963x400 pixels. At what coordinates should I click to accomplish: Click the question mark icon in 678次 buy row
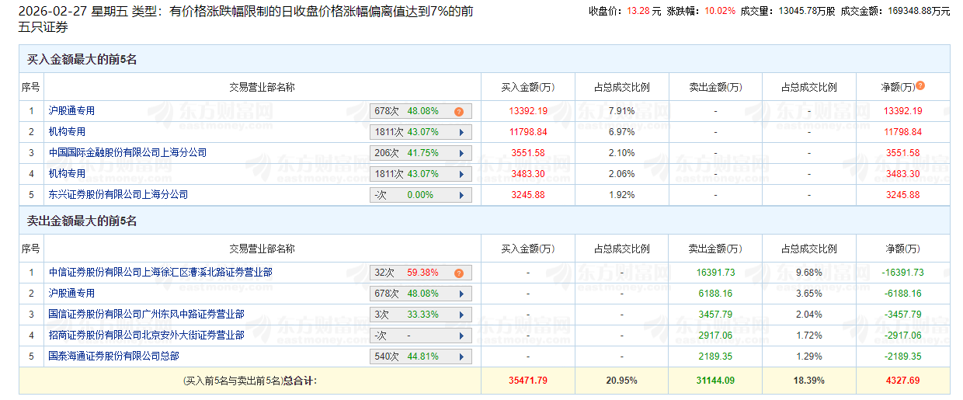click(459, 111)
